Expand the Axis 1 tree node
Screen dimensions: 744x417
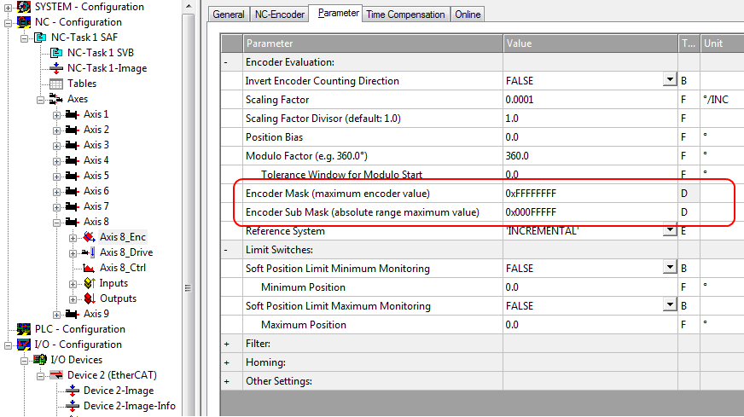pyautogui.click(x=56, y=115)
